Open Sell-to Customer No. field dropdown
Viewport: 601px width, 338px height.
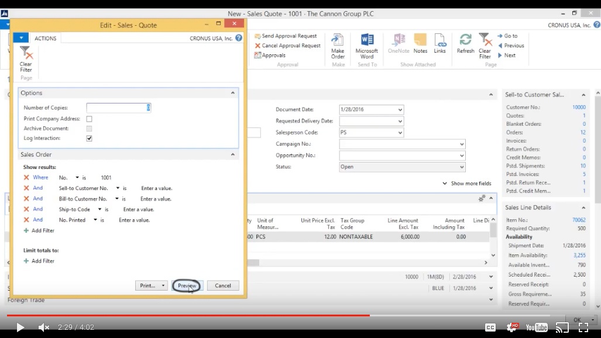coord(118,188)
